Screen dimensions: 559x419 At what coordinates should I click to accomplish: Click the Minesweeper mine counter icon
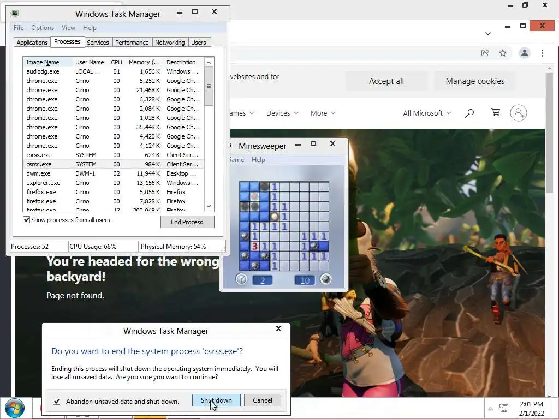click(x=325, y=279)
